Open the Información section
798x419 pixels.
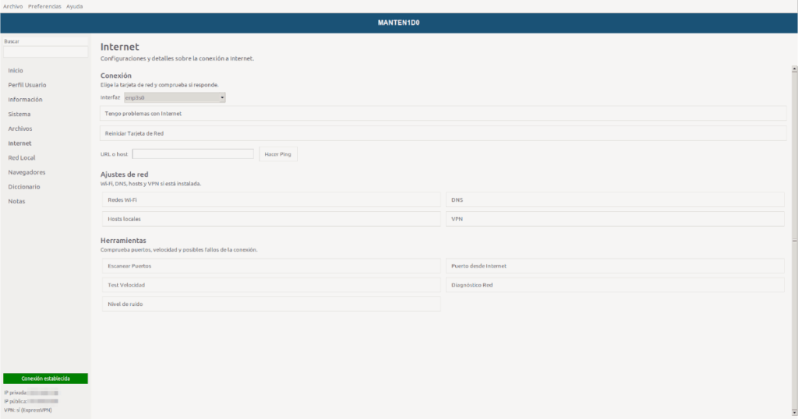coord(25,100)
